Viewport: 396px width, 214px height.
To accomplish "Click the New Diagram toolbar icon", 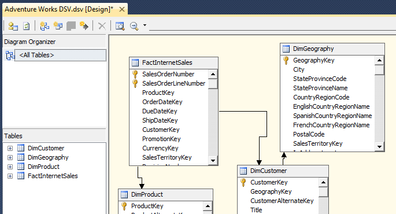I will 45,26.
